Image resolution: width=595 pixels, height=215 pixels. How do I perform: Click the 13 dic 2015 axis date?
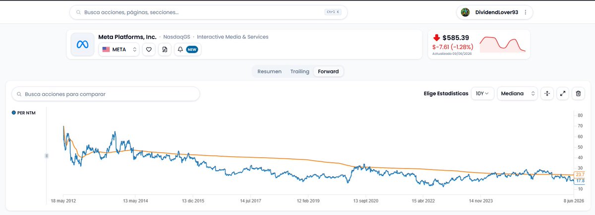click(x=193, y=201)
